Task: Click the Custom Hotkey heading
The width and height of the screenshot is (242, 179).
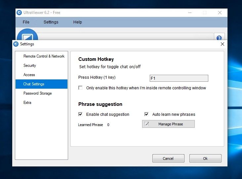Action: pyautogui.click(x=96, y=59)
